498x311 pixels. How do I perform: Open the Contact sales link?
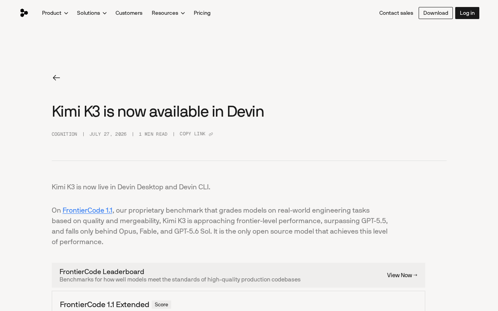(x=396, y=13)
